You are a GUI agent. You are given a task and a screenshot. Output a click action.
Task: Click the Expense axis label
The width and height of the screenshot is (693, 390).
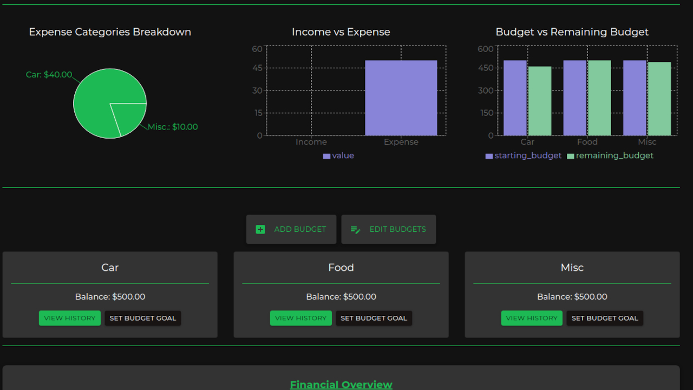pyautogui.click(x=401, y=142)
